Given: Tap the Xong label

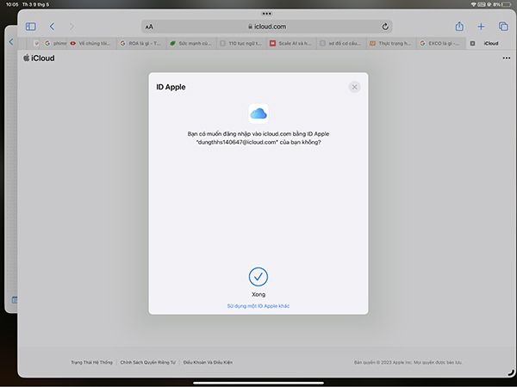Looking at the screenshot, I should point(258,294).
